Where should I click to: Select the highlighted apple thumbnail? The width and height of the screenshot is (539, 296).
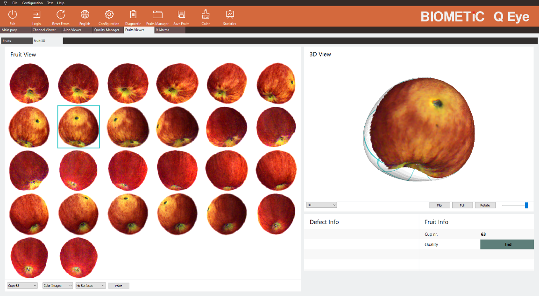coord(78,127)
